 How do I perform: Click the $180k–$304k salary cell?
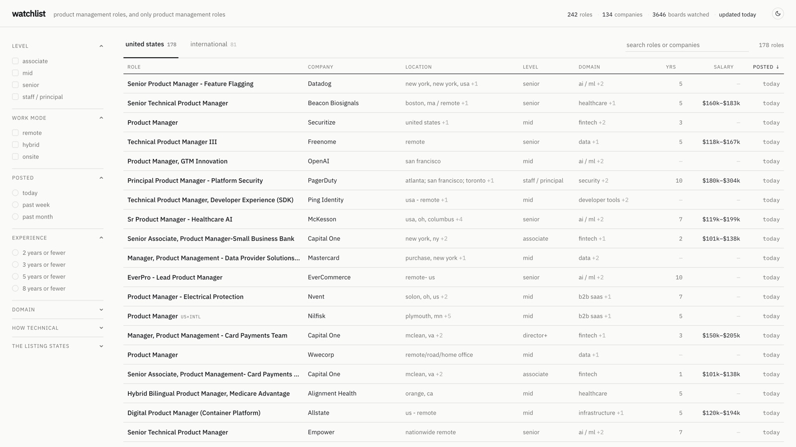tap(721, 181)
